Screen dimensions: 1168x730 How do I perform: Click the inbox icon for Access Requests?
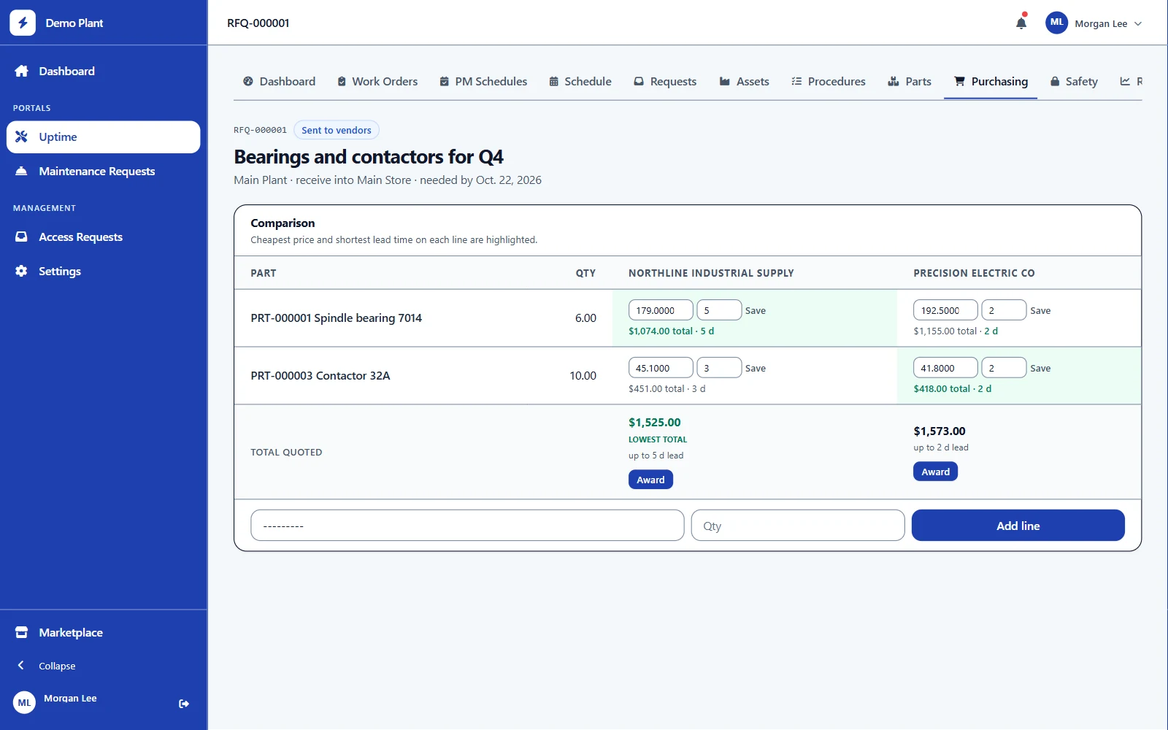tap(22, 237)
